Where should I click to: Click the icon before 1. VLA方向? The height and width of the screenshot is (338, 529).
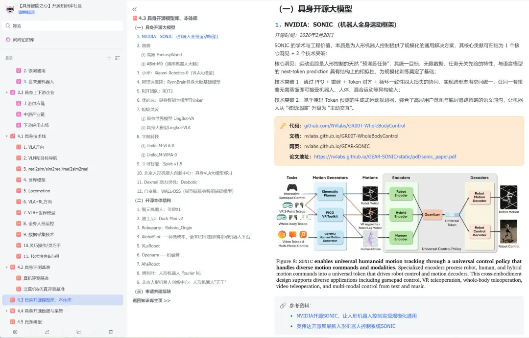point(19,147)
